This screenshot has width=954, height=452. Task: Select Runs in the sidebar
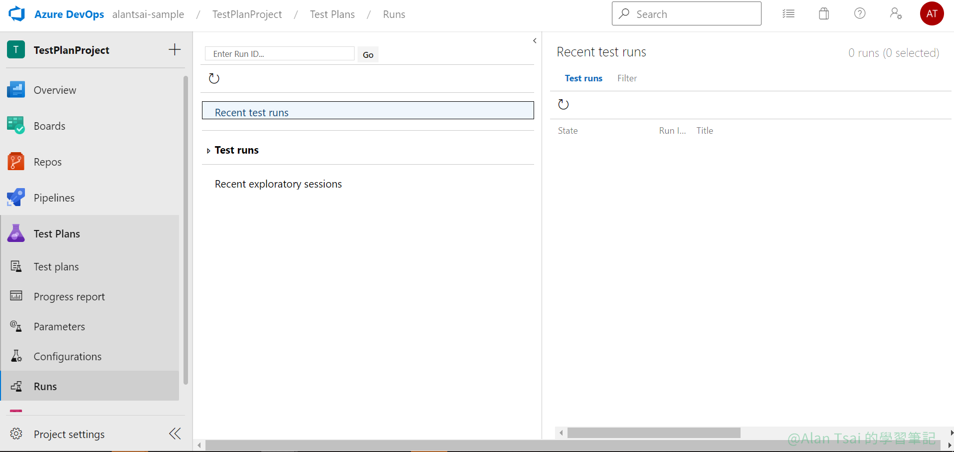90,386
